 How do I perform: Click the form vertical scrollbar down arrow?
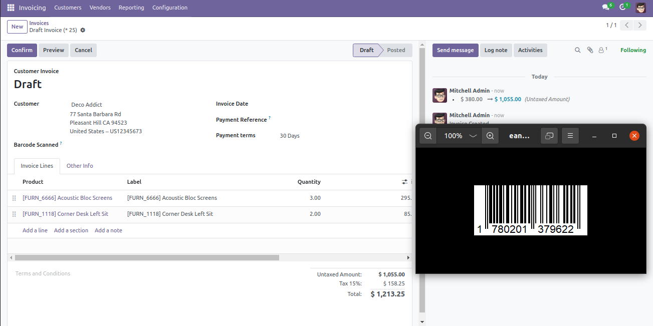click(422, 322)
